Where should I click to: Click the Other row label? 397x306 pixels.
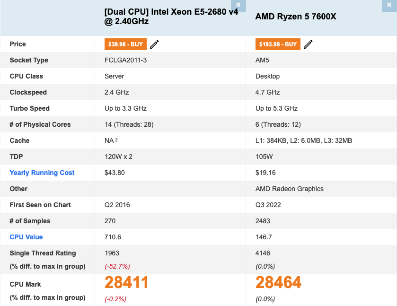click(x=18, y=189)
